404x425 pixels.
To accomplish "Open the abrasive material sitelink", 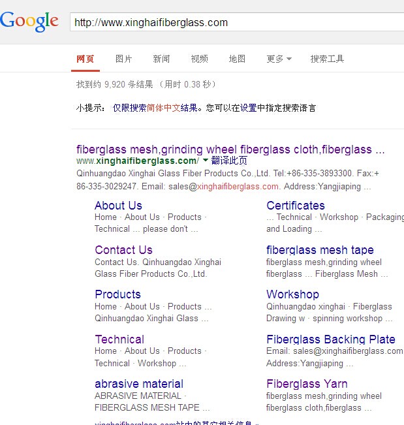I will [139, 384].
